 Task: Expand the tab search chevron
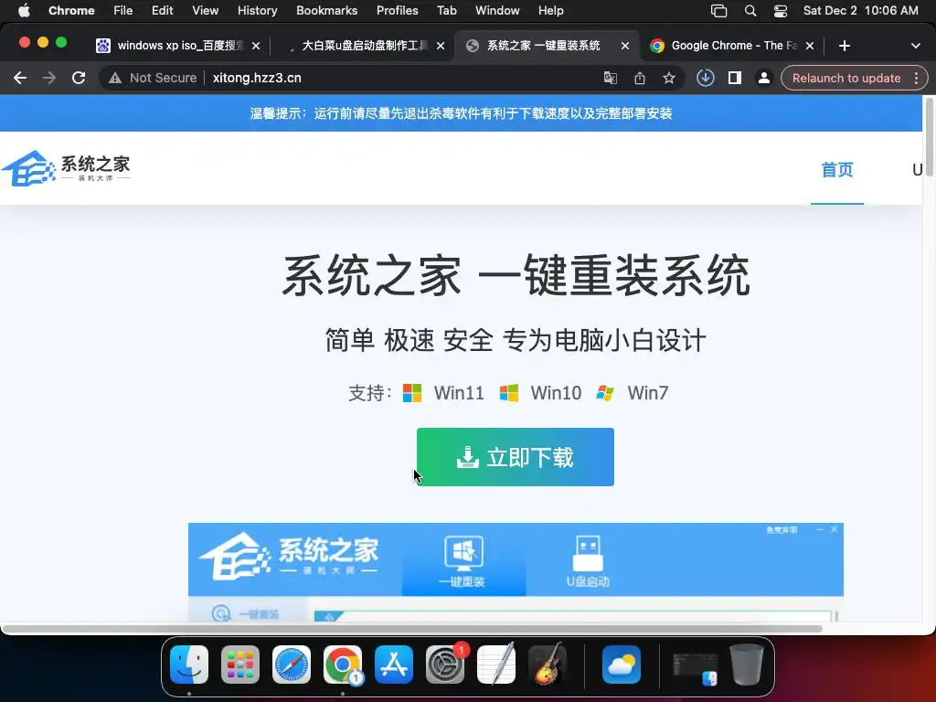(x=915, y=46)
